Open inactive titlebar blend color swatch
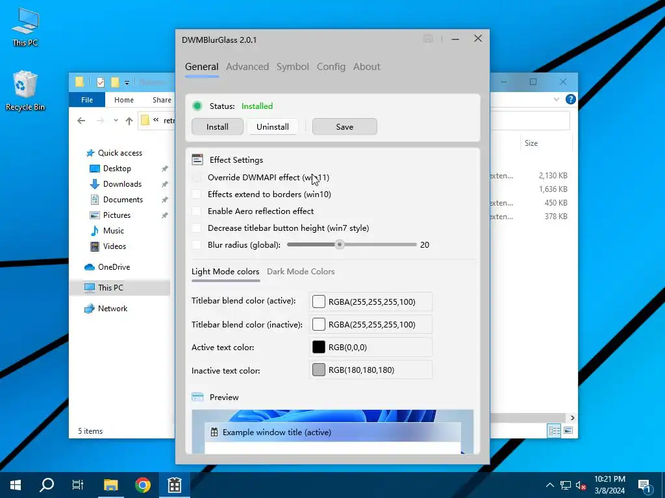Viewport: 665px width, 498px height. coord(318,324)
